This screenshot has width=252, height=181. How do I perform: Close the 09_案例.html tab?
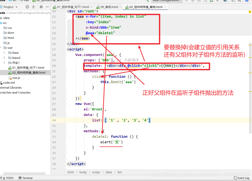tap(120, 7)
